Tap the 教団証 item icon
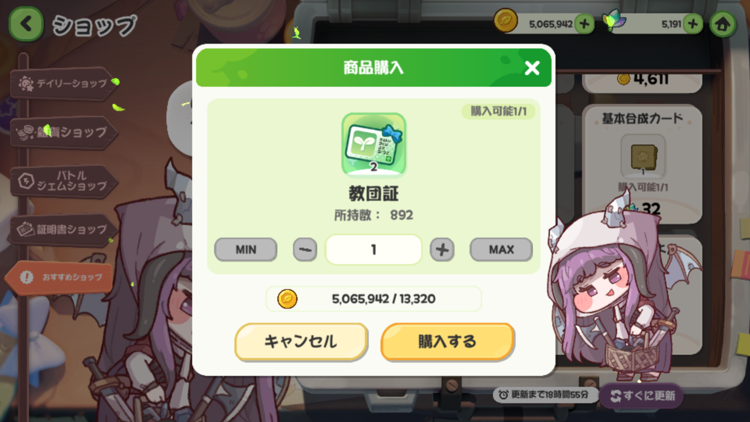750x422 pixels. [x=374, y=145]
